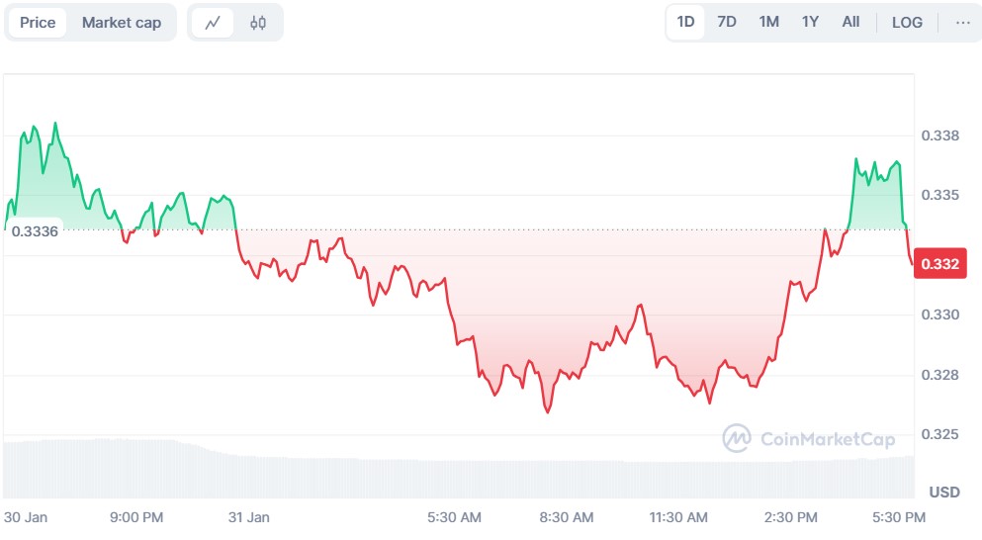Click the red 0.332 current price label
The width and height of the screenshot is (982, 540).
(x=939, y=264)
